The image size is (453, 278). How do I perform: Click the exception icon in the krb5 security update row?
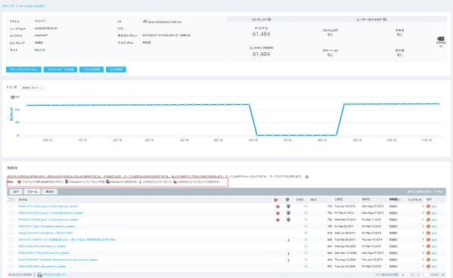tap(429, 246)
